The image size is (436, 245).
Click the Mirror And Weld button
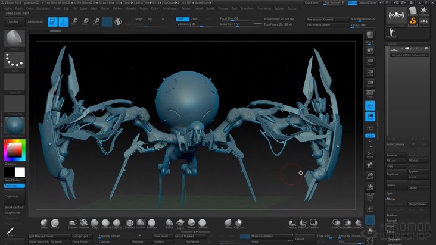click(x=272, y=237)
